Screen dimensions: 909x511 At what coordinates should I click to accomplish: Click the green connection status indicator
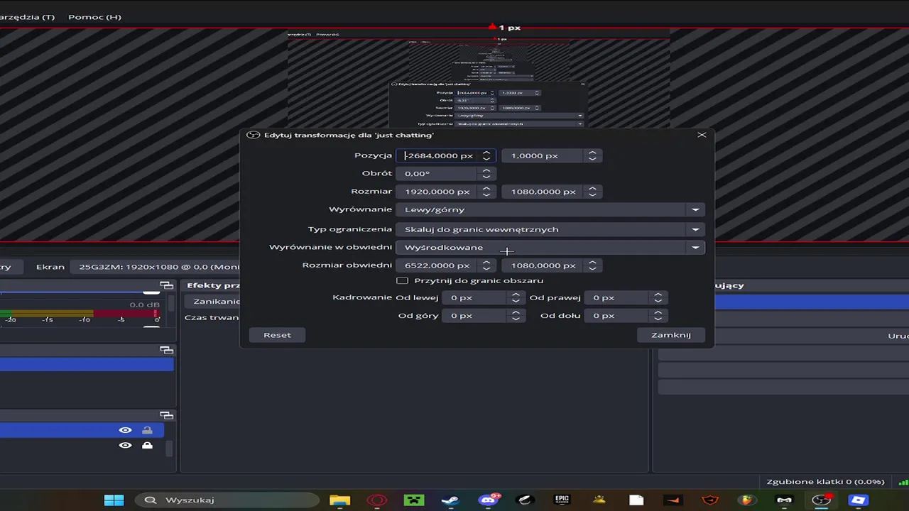(903, 482)
